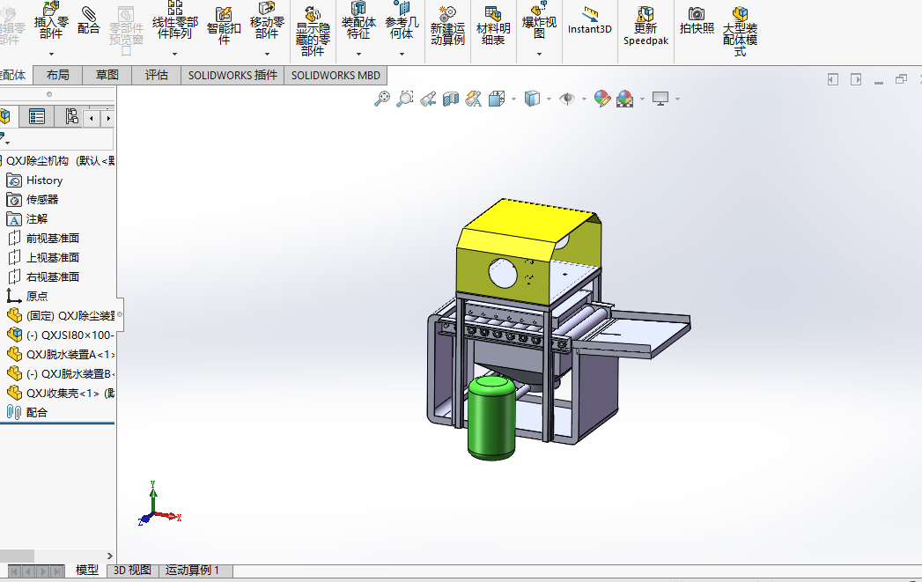Screen dimensions: 922x582
Task: Click the Exploded View (爆炸视图) tool
Action: [x=539, y=21]
